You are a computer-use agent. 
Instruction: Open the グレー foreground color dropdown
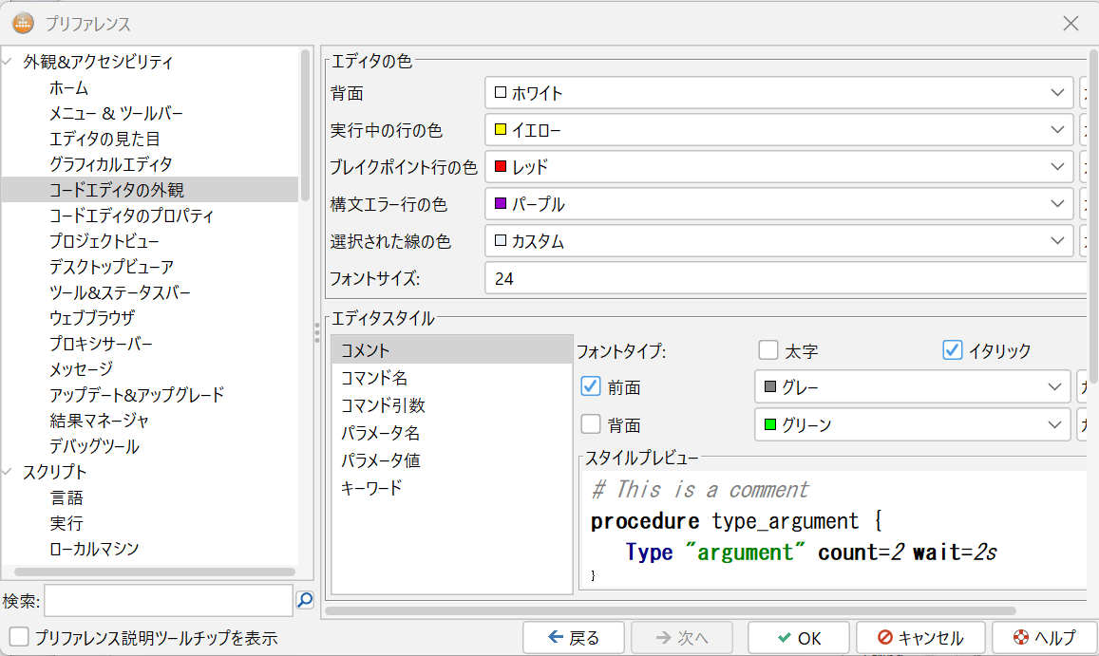coord(1054,386)
